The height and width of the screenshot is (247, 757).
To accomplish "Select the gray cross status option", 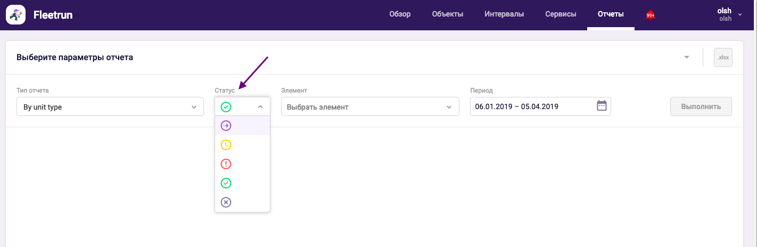I will 226,202.
